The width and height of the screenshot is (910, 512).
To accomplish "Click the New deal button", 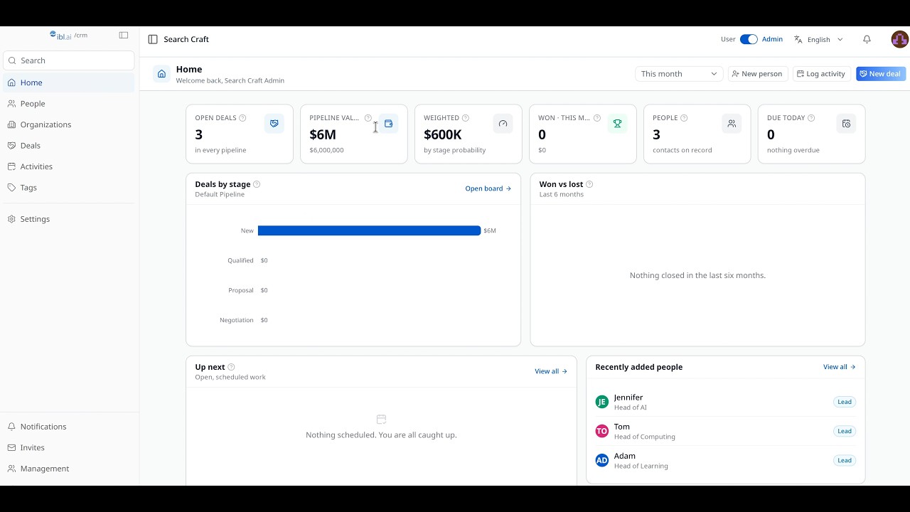I will [x=881, y=74].
